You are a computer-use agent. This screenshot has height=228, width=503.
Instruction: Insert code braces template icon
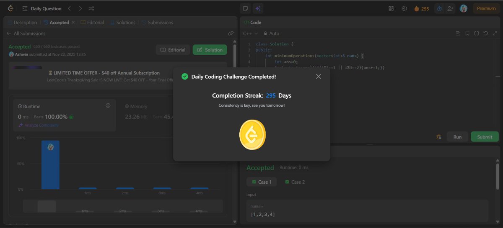point(477,33)
